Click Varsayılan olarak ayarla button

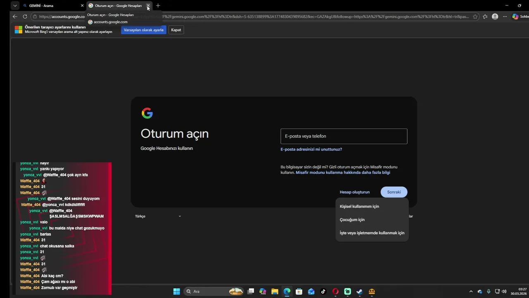pyautogui.click(x=143, y=30)
